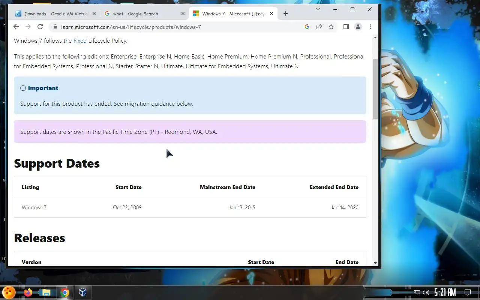The image size is (480, 300).
Task: Click the Jan 13, 2015 date cell
Action: (242, 207)
